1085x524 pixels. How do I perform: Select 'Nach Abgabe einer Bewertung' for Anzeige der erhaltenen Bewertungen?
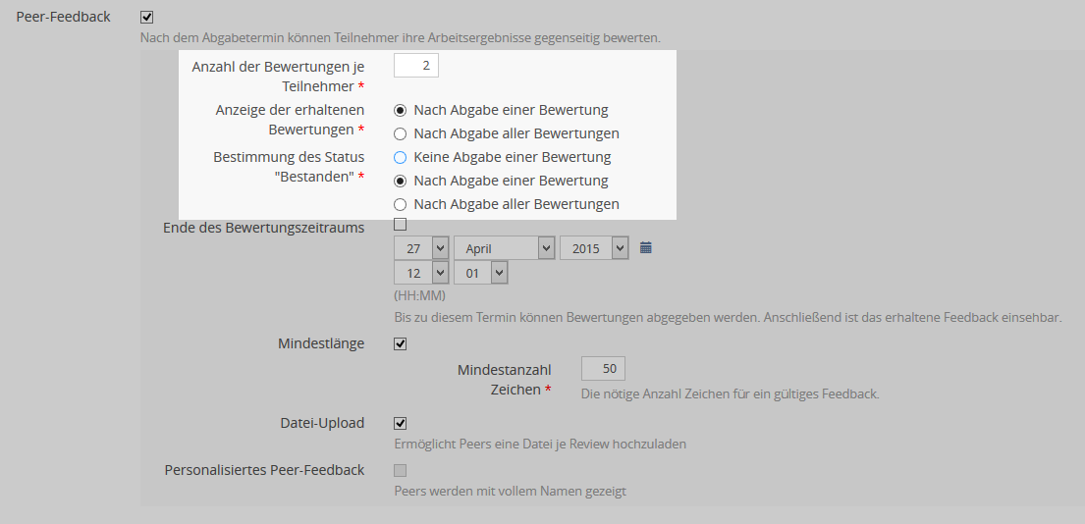[x=400, y=110]
